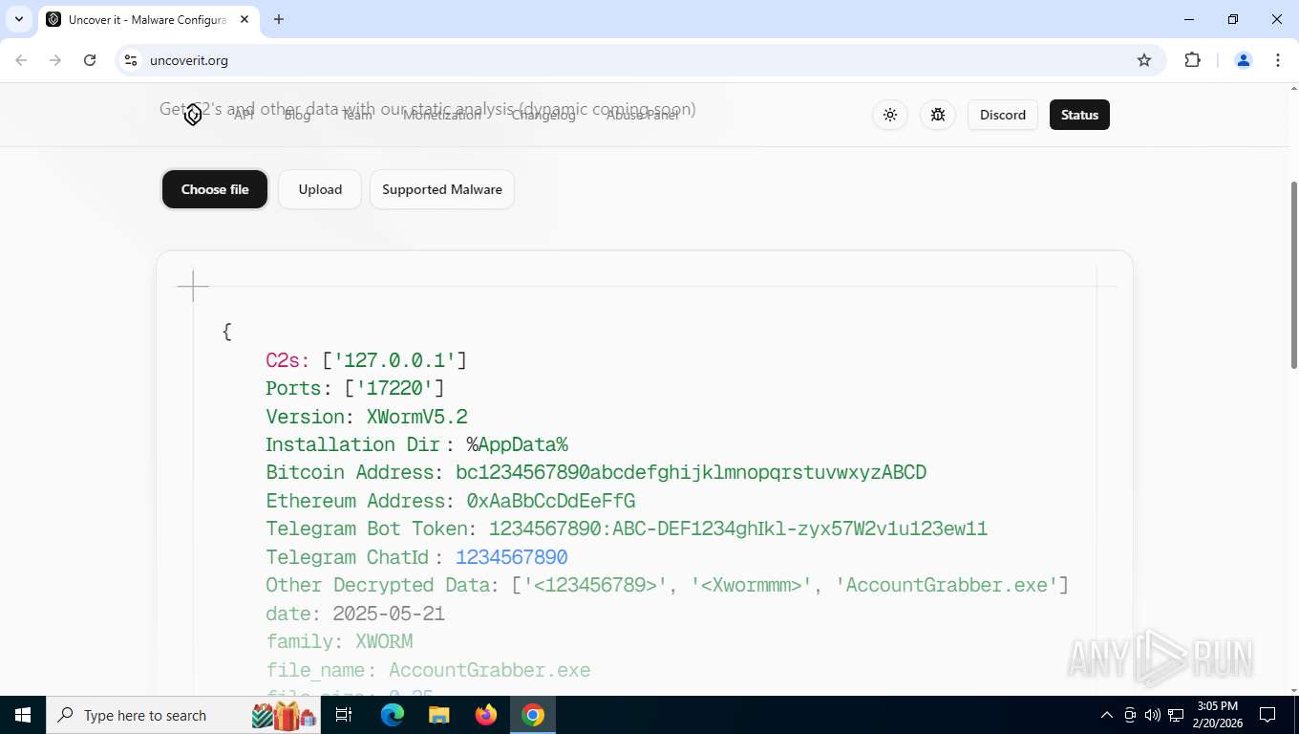Open the Windows Start menu
This screenshot has height=734, width=1299.
[22, 715]
